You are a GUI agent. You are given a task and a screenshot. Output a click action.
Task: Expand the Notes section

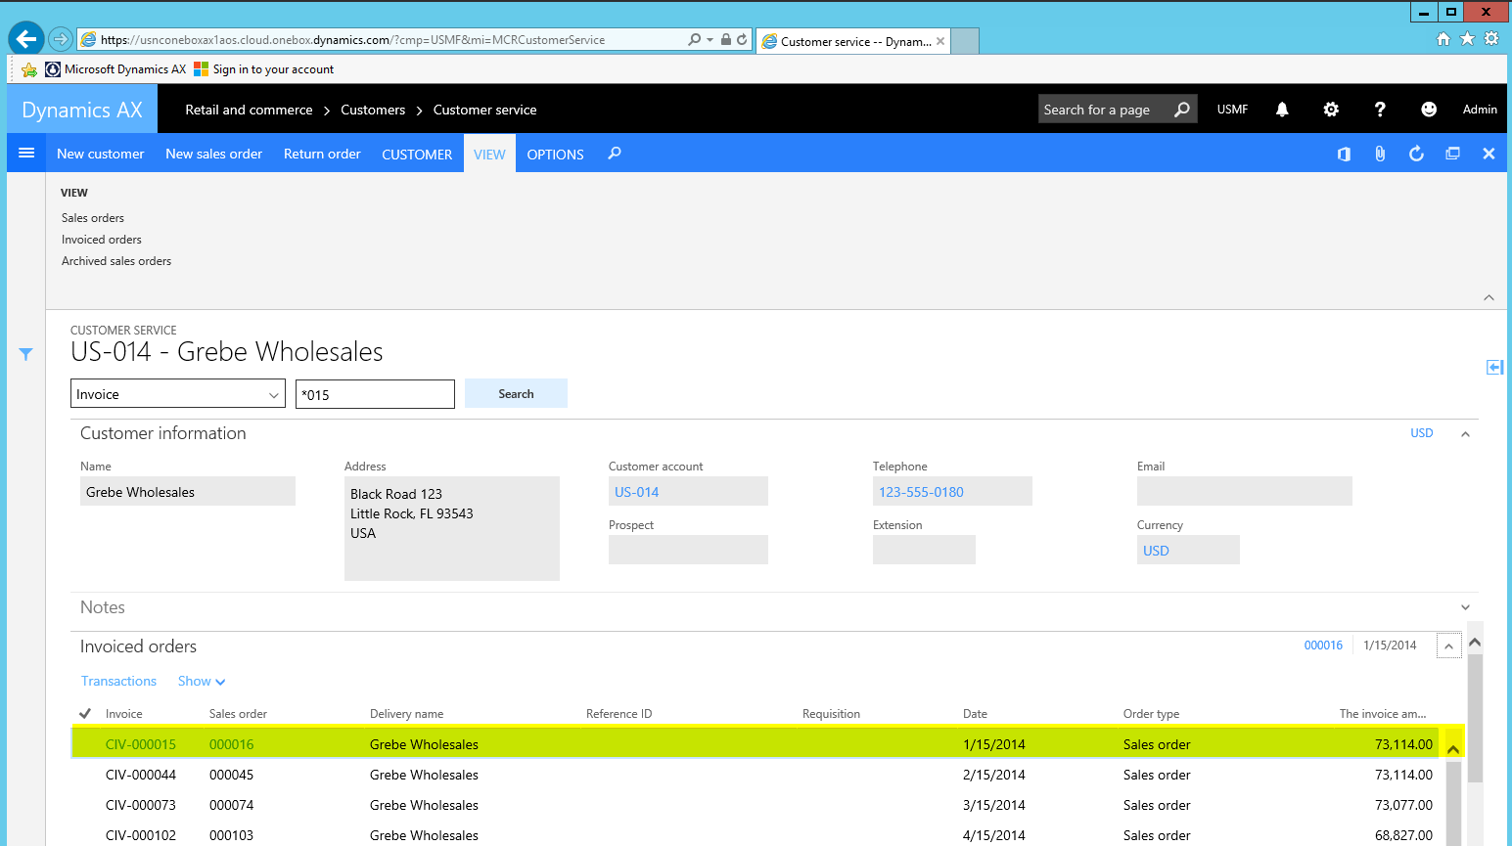pos(1465,607)
